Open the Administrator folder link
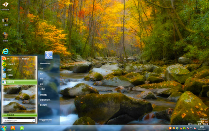 pos(45,64)
